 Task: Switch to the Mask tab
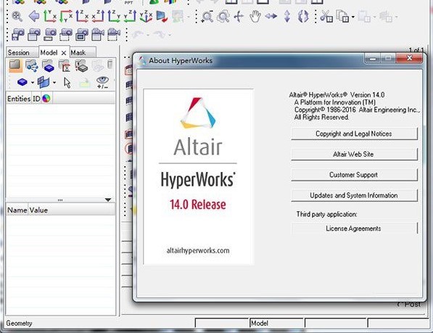coord(78,52)
